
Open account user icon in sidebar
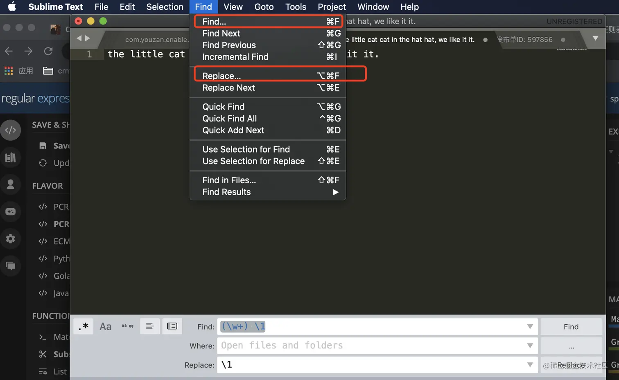[11, 184]
